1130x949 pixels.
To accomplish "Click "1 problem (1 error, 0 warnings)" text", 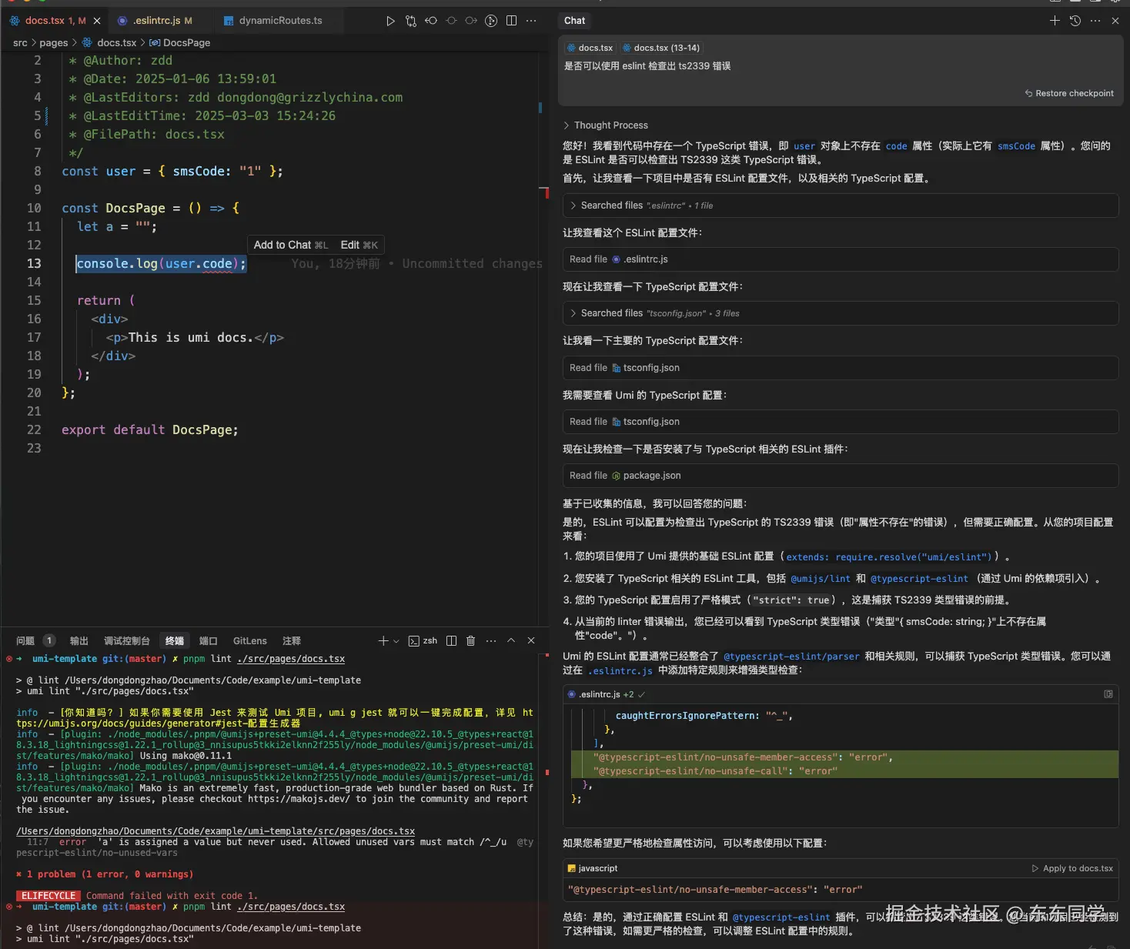I will [x=110, y=874].
